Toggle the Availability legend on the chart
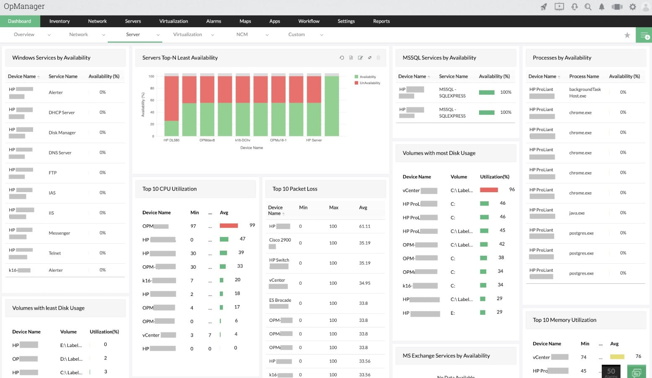The image size is (652, 378). point(366,77)
